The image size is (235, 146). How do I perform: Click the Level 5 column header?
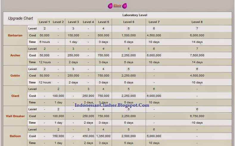click(103, 22)
